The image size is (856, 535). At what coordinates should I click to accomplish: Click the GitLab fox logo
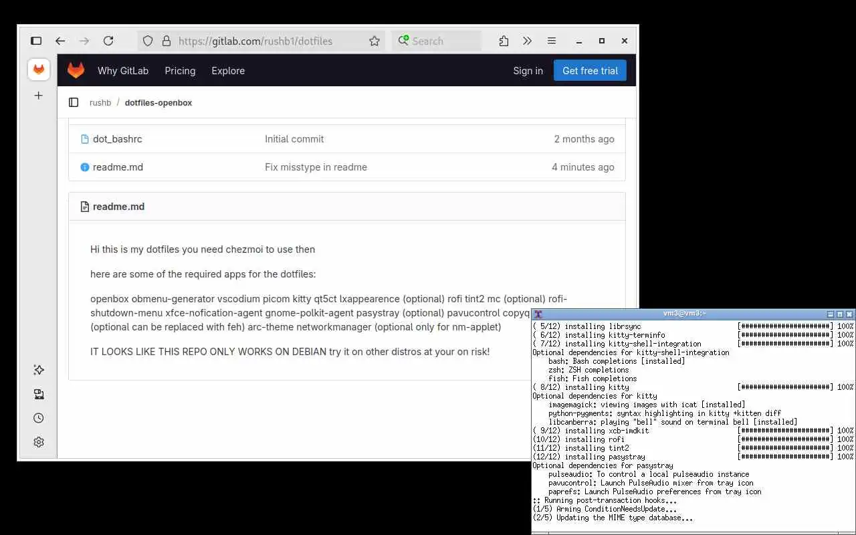click(x=76, y=70)
